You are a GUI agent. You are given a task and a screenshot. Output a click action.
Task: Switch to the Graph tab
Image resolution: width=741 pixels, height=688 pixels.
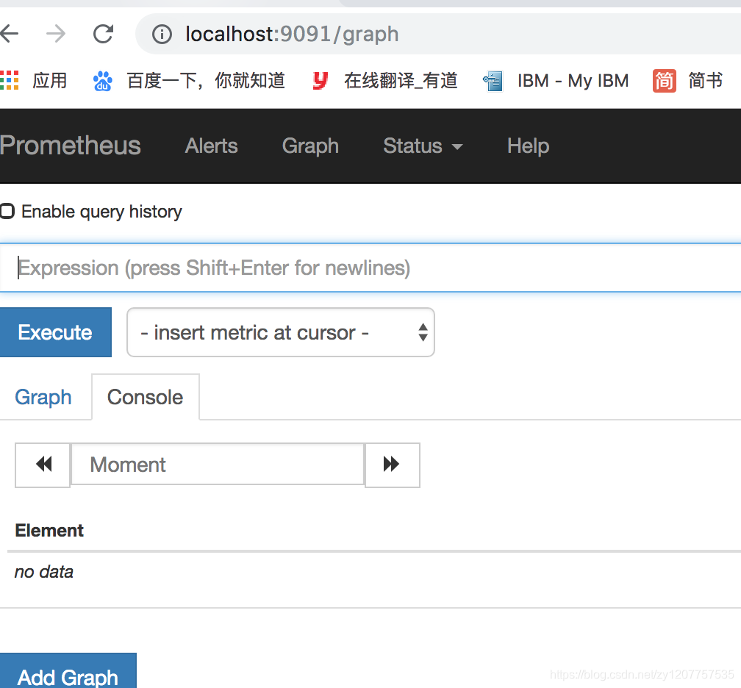tap(43, 397)
